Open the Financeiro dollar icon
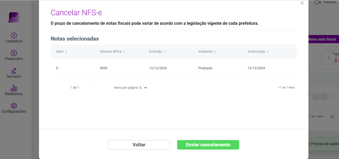Viewport: 339px width, 159px height. point(14,53)
